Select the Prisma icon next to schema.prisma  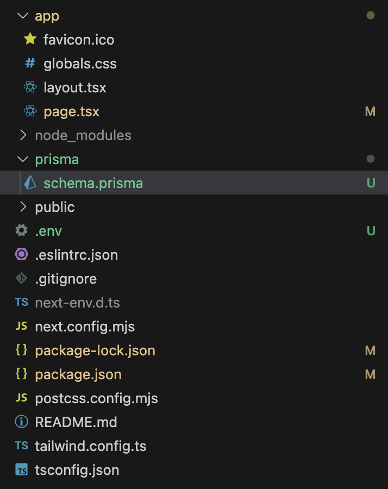[31, 183]
